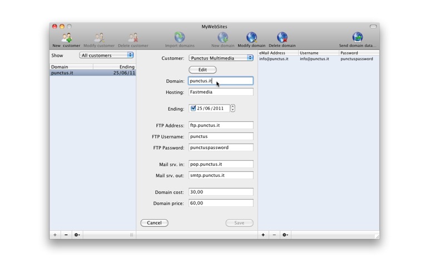Add an email account with the plus button
445x278 pixels.
[263, 235]
